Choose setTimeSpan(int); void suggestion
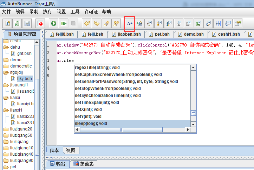Viewport: 254px width, 170px height. pyautogui.click(x=132, y=102)
